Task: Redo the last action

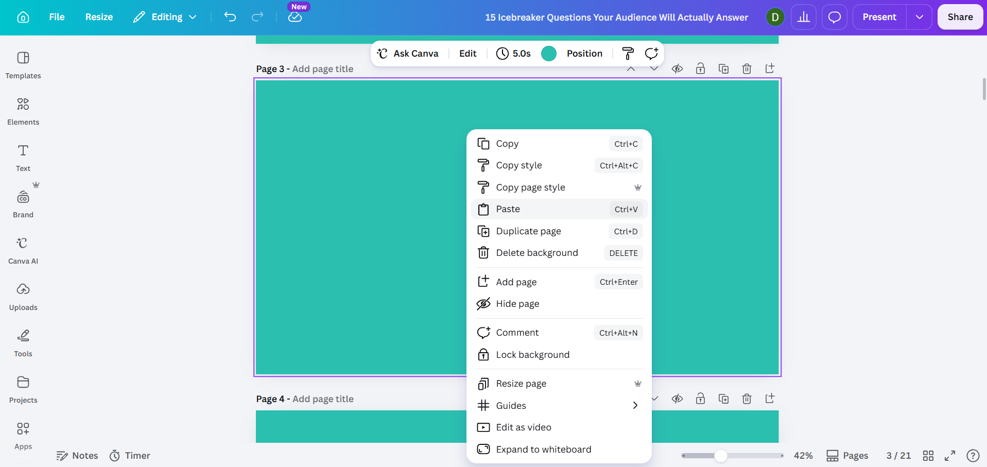Action: pyautogui.click(x=257, y=17)
